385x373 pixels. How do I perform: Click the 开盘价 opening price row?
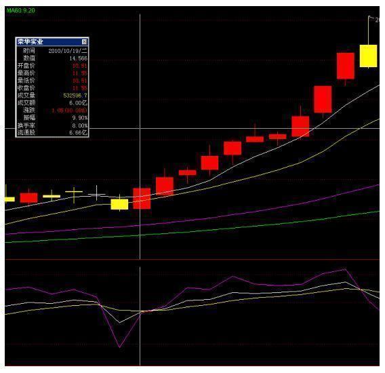[52, 66]
